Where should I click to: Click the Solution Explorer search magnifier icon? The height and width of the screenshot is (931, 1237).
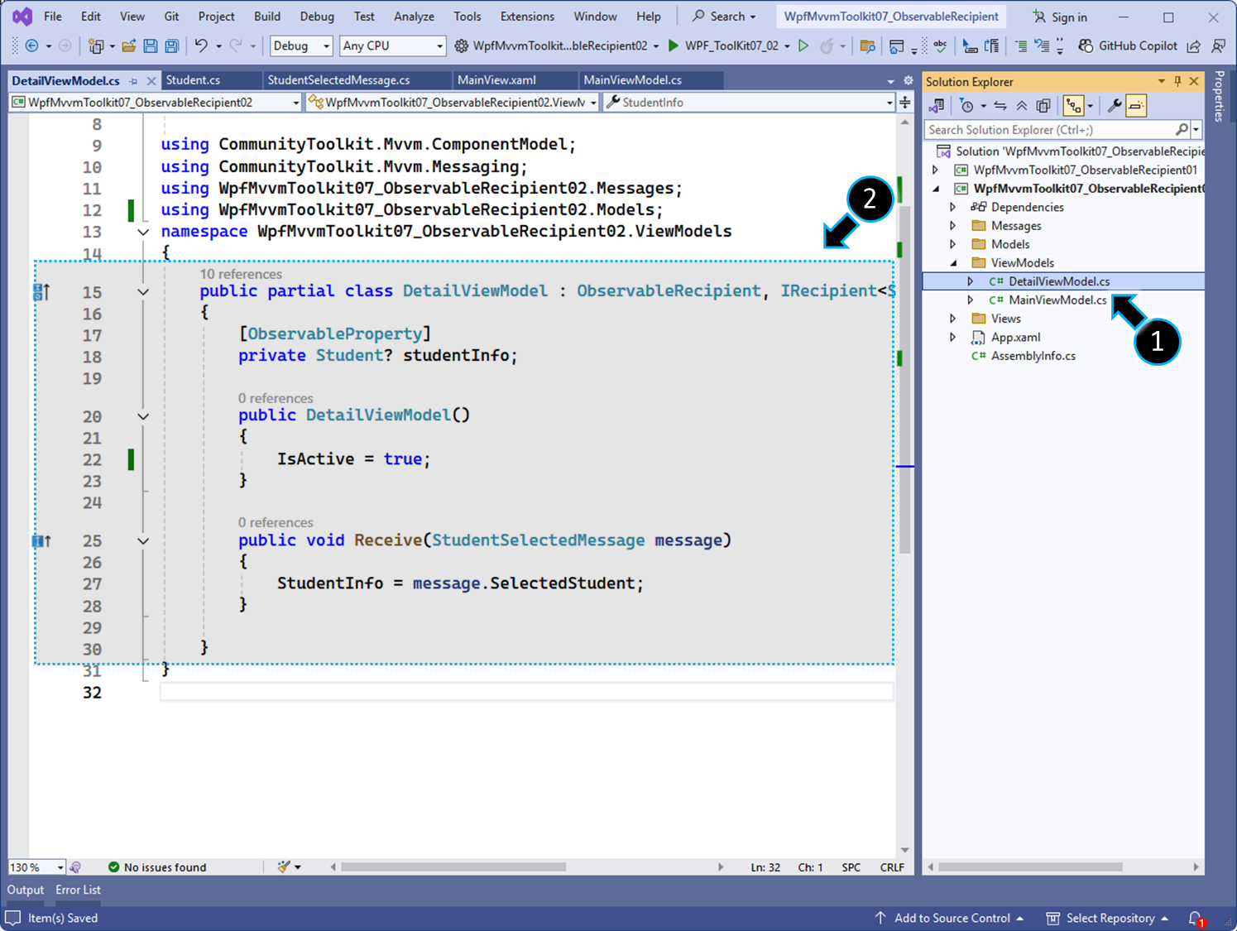pyautogui.click(x=1182, y=129)
